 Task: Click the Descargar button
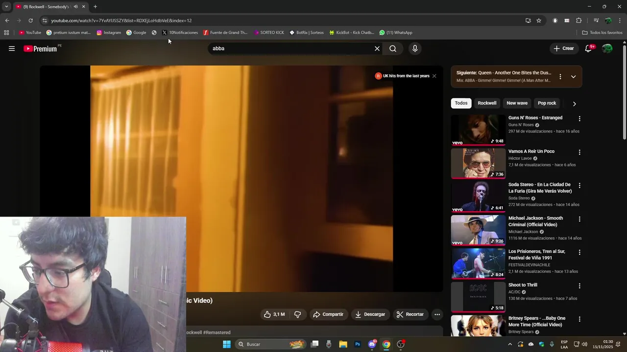[x=370, y=314]
